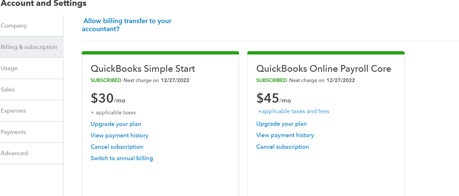The height and width of the screenshot is (196, 459).
Task: Select the Advanced tab
Action: 15,153
